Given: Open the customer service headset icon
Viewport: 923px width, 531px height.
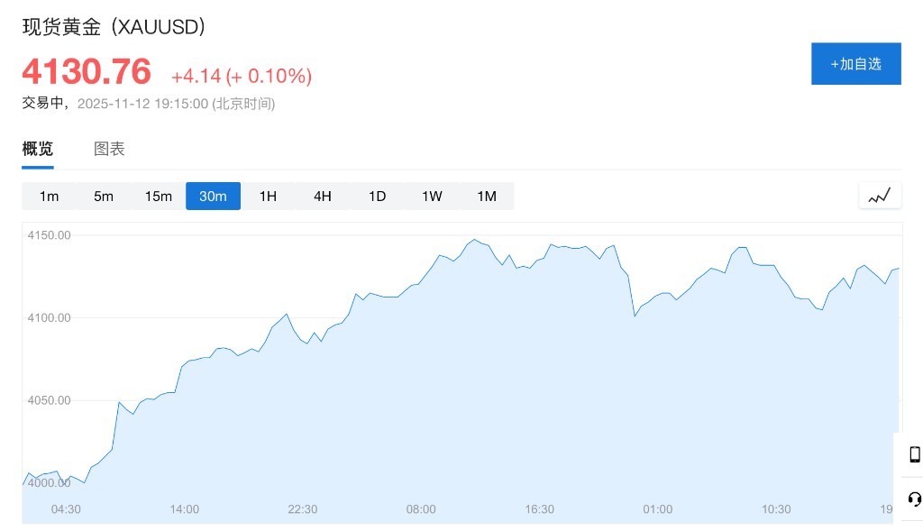Looking at the screenshot, I should (914, 499).
